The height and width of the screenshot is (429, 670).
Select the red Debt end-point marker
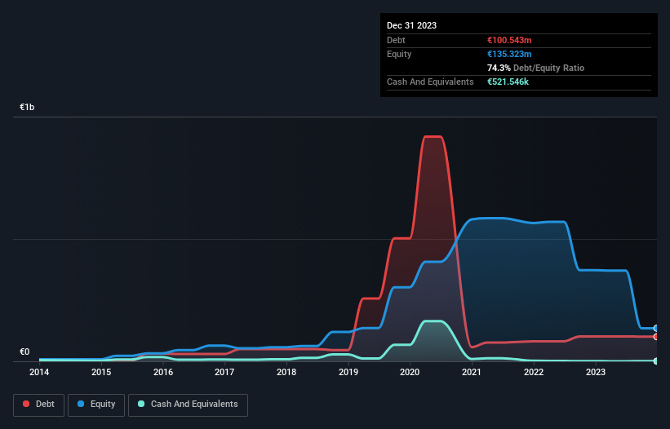[656, 337]
